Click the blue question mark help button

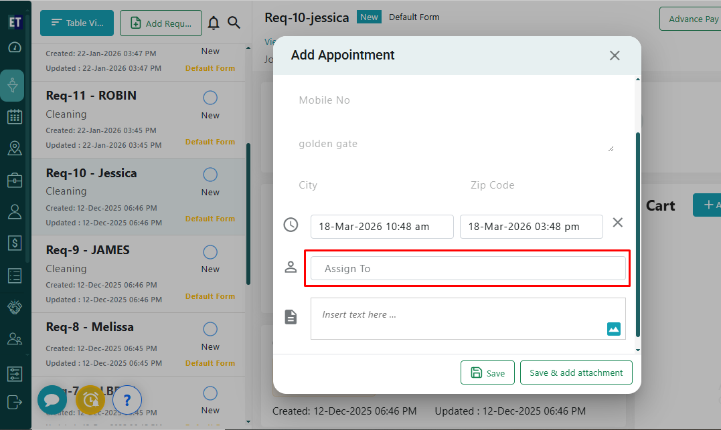coord(127,400)
